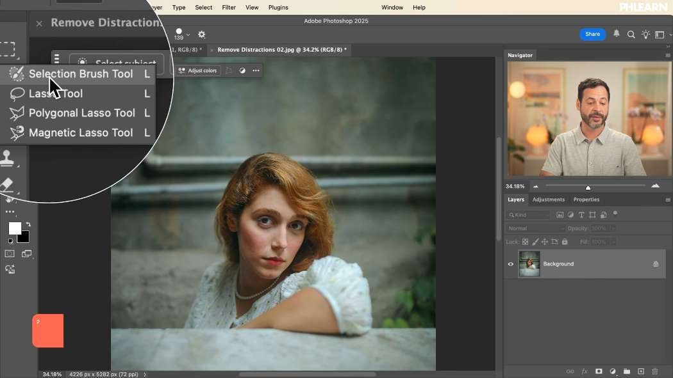Open Discover lightbulb icon
The height and width of the screenshot is (378, 673).
point(645,35)
